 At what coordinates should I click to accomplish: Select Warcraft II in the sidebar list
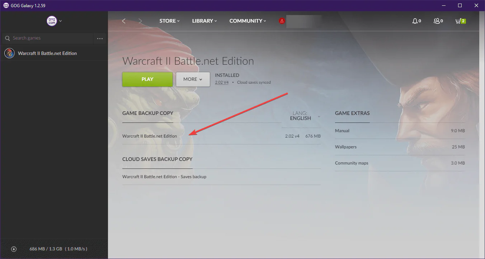47,53
